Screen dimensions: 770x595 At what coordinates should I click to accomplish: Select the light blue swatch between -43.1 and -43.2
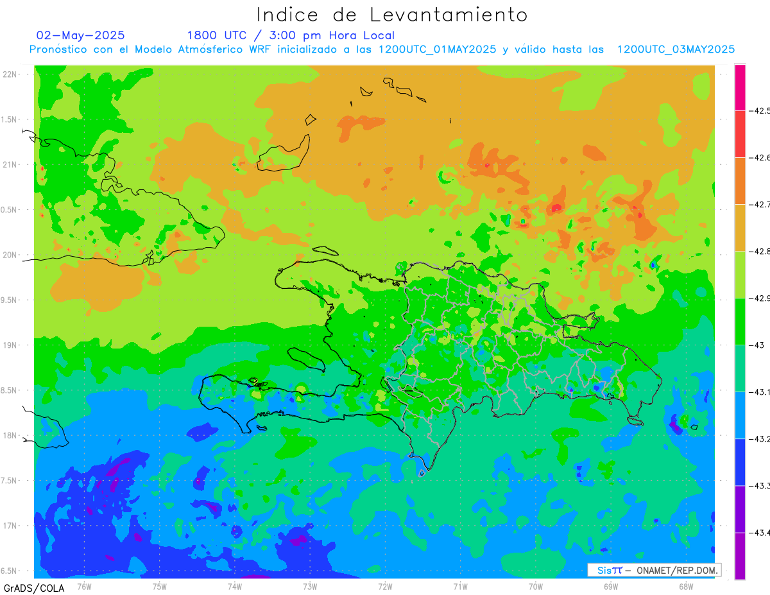740,415
